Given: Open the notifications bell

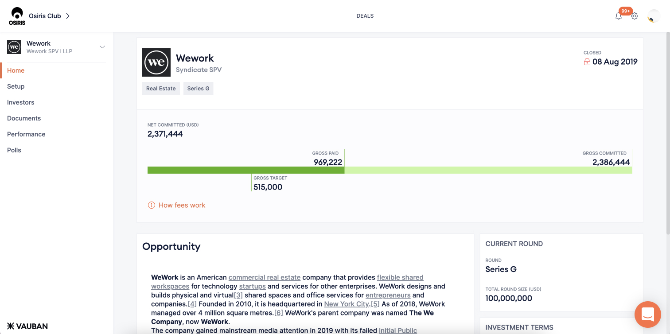Looking at the screenshot, I should pyautogui.click(x=618, y=16).
